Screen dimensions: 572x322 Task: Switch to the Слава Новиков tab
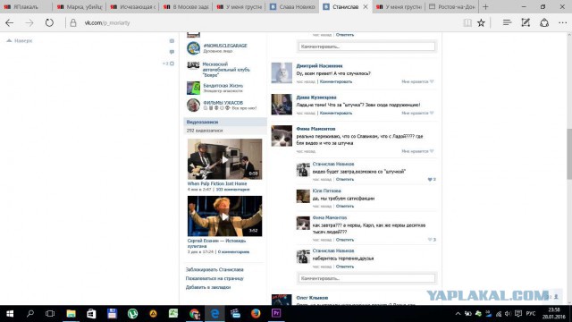[292, 6]
